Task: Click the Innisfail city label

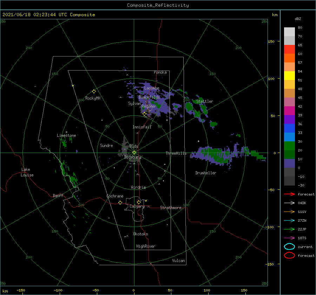Action: [x=142, y=127]
